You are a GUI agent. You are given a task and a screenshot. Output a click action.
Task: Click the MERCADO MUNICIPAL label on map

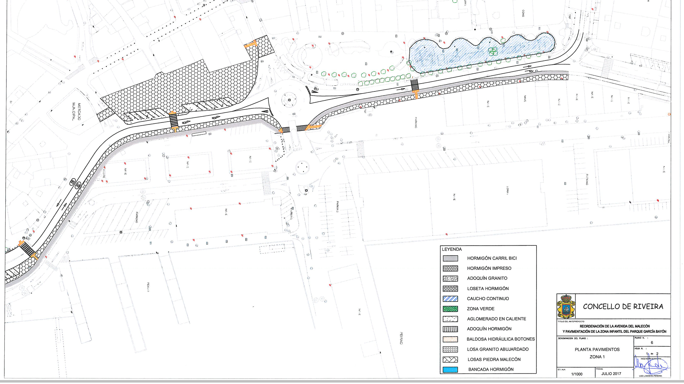coord(77,112)
